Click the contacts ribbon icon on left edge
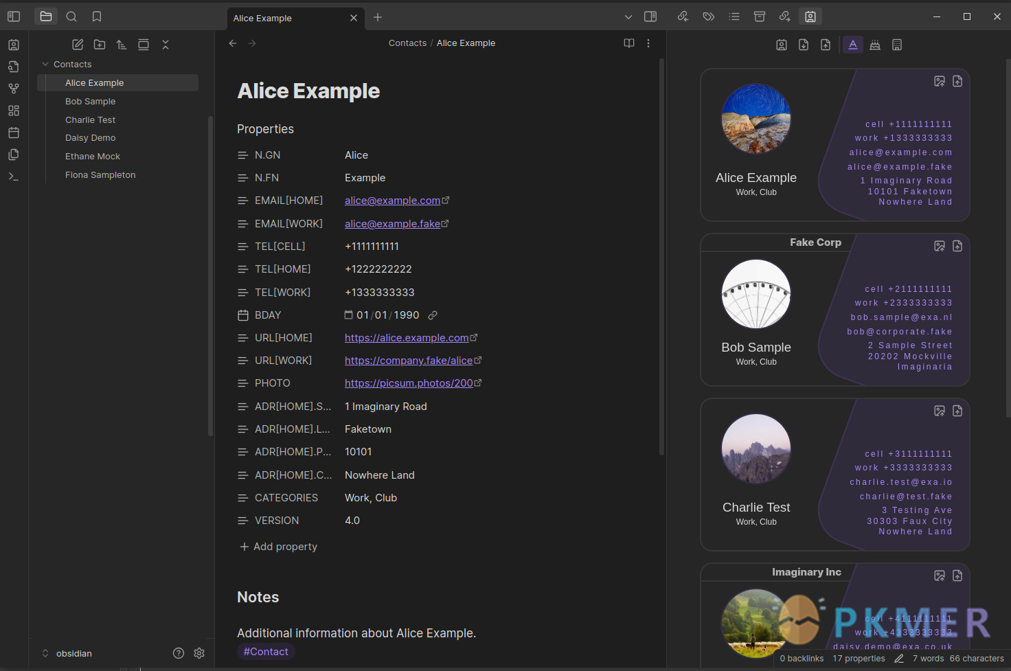The height and width of the screenshot is (671, 1011). (14, 45)
